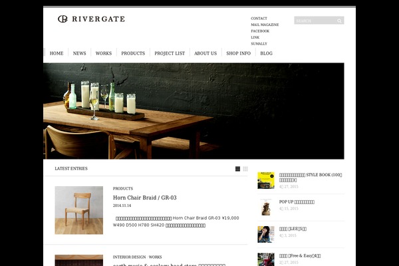Open the POP UP sidebar post

pos(297,202)
